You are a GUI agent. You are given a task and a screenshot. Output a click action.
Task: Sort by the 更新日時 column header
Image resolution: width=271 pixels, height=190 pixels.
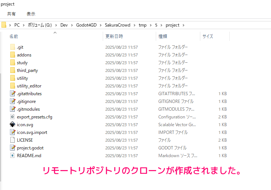114,37
